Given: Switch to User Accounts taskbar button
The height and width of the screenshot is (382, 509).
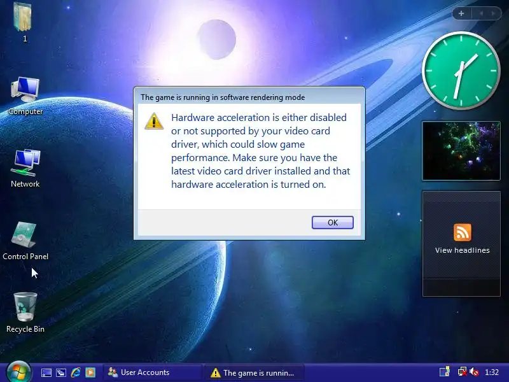Looking at the screenshot, I should pyautogui.click(x=152, y=372).
